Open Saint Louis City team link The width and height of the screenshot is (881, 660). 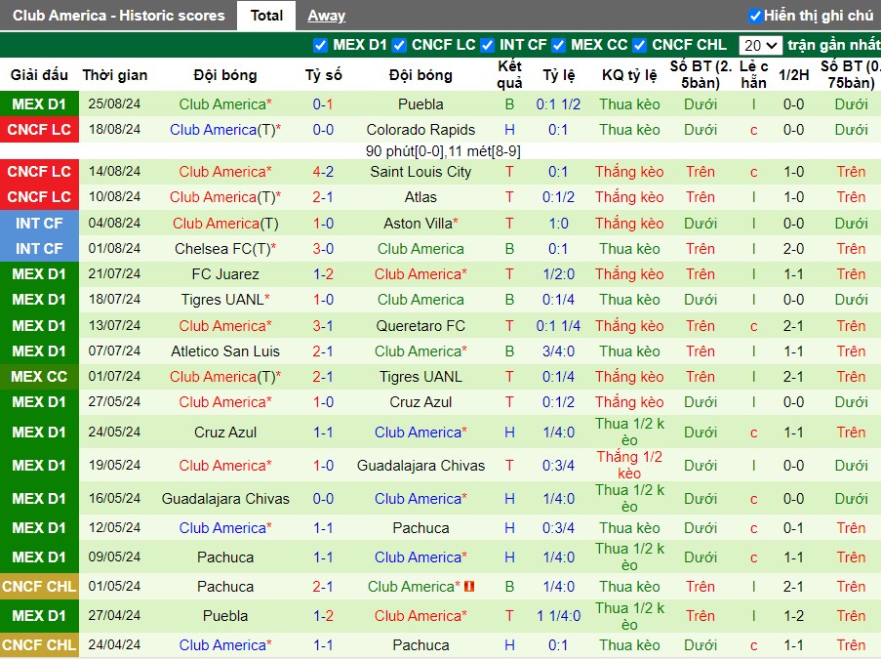(x=420, y=172)
